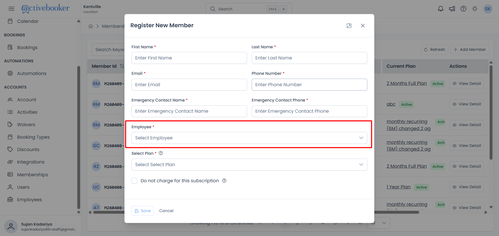Check Do not charge for this subscription
Viewport: 499px width, 236px height.
coord(134,181)
